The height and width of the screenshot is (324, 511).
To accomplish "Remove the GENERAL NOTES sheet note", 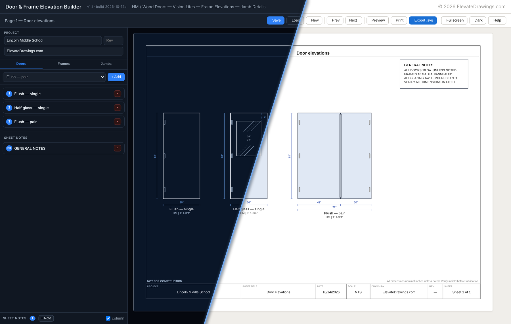I will [x=118, y=148].
